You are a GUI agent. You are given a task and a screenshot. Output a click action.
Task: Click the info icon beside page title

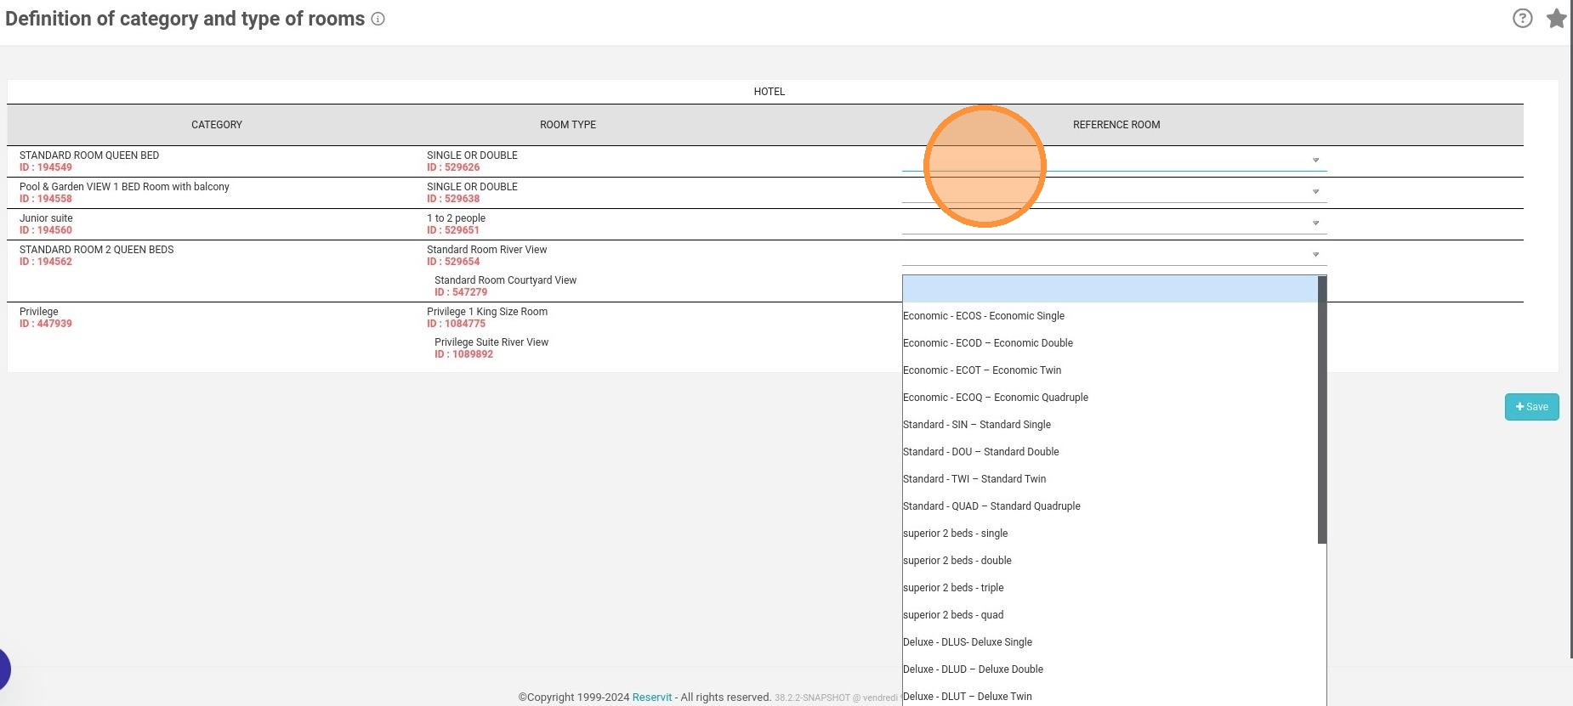[x=378, y=19]
